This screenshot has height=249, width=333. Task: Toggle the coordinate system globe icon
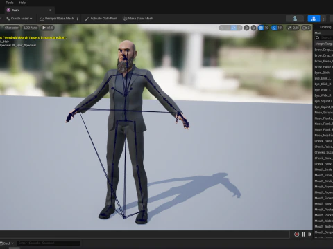pyautogui.click(x=246, y=28)
